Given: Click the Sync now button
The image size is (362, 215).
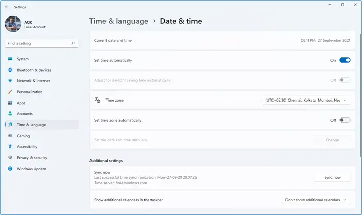Looking at the screenshot, I should click(333, 177).
